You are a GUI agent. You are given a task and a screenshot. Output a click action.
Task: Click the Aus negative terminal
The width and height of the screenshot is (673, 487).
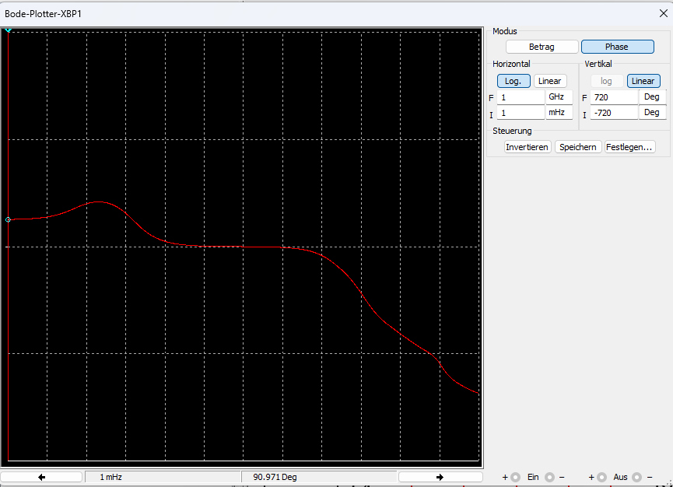click(x=636, y=477)
